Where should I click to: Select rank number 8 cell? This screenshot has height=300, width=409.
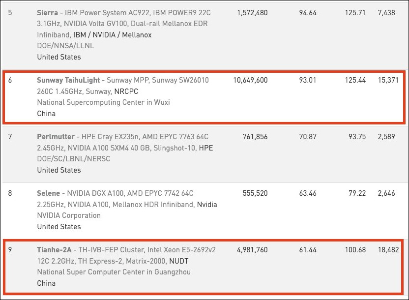coord(10,193)
